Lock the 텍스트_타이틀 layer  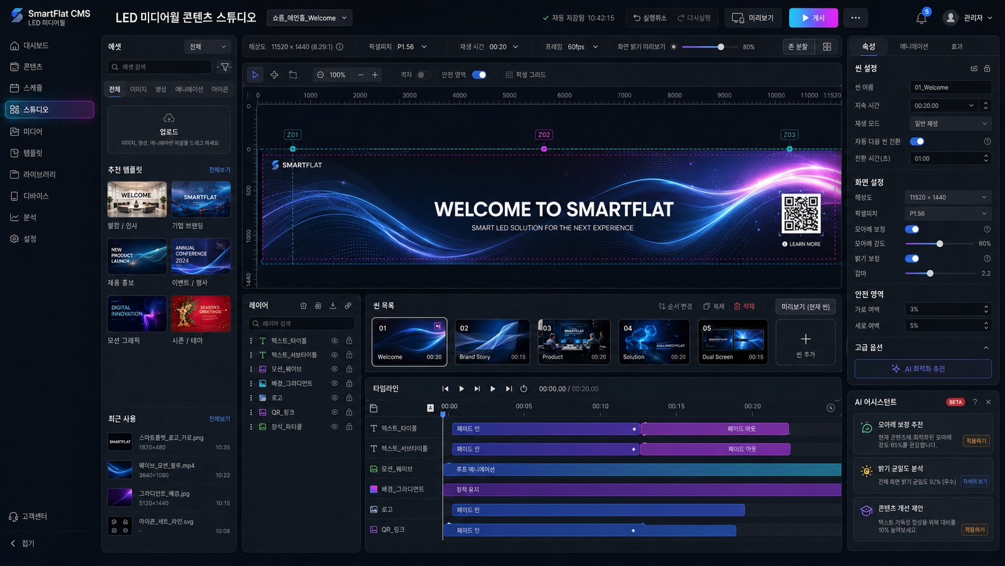(349, 340)
